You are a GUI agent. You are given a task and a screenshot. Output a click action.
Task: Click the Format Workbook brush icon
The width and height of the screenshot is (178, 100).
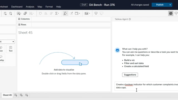pos(71,13)
